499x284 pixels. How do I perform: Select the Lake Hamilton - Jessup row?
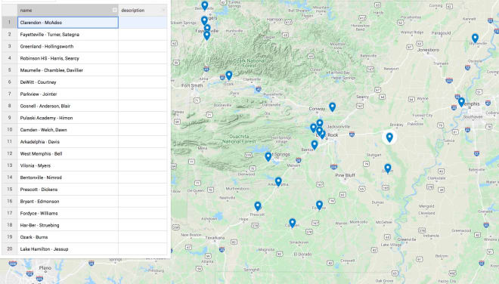tap(85, 249)
